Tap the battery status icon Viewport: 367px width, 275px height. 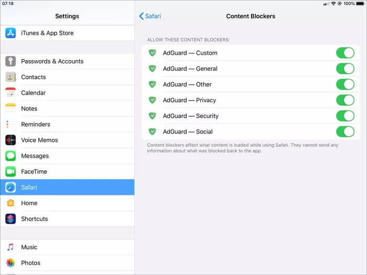tap(361, 4)
